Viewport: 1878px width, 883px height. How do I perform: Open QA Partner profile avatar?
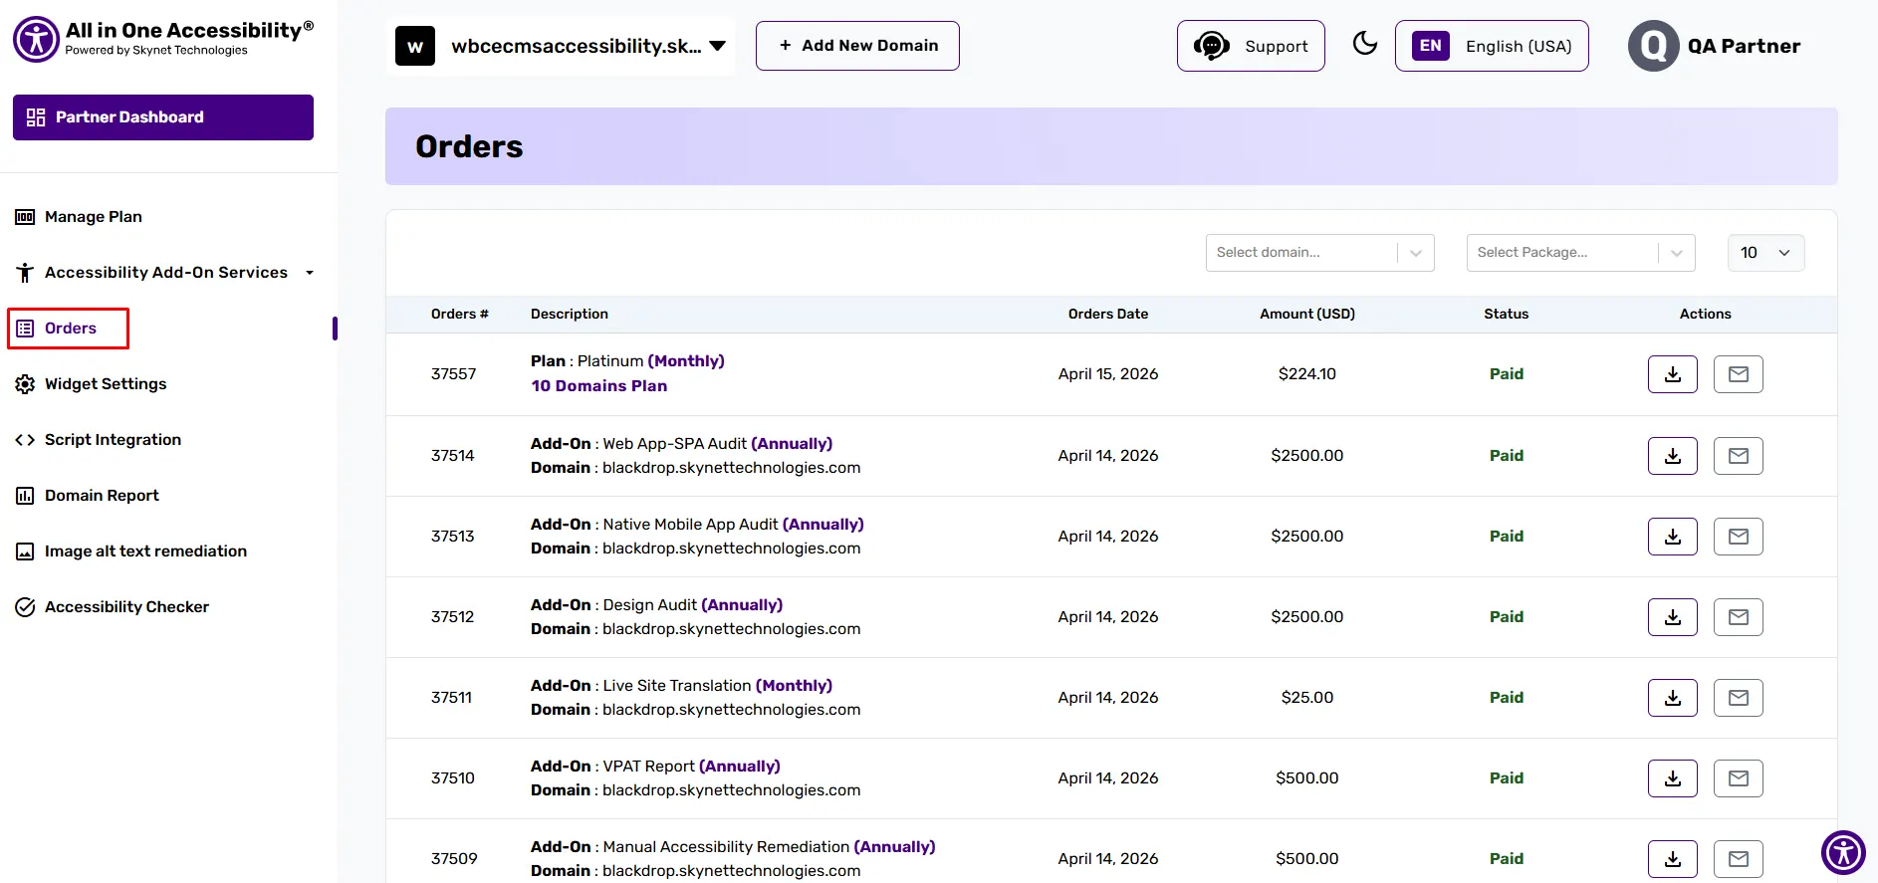click(1653, 46)
